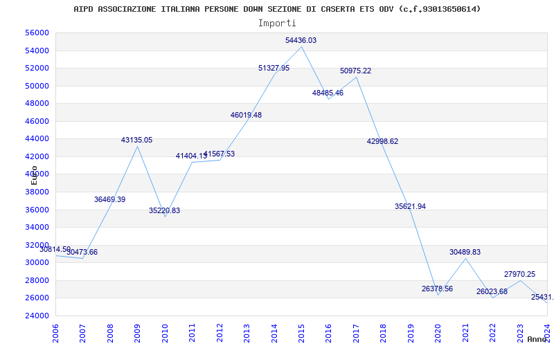The width and height of the screenshot is (554, 346).
Task: Click the 2007 year axis label
Action: [x=82, y=334]
